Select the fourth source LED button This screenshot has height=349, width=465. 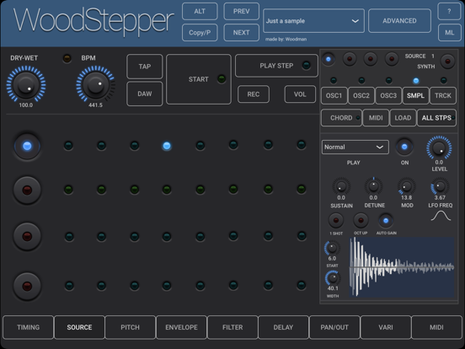[392, 59]
